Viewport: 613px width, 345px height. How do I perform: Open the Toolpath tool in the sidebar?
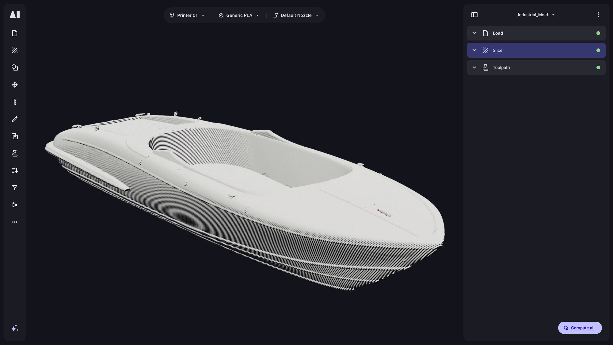pyautogui.click(x=15, y=153)
